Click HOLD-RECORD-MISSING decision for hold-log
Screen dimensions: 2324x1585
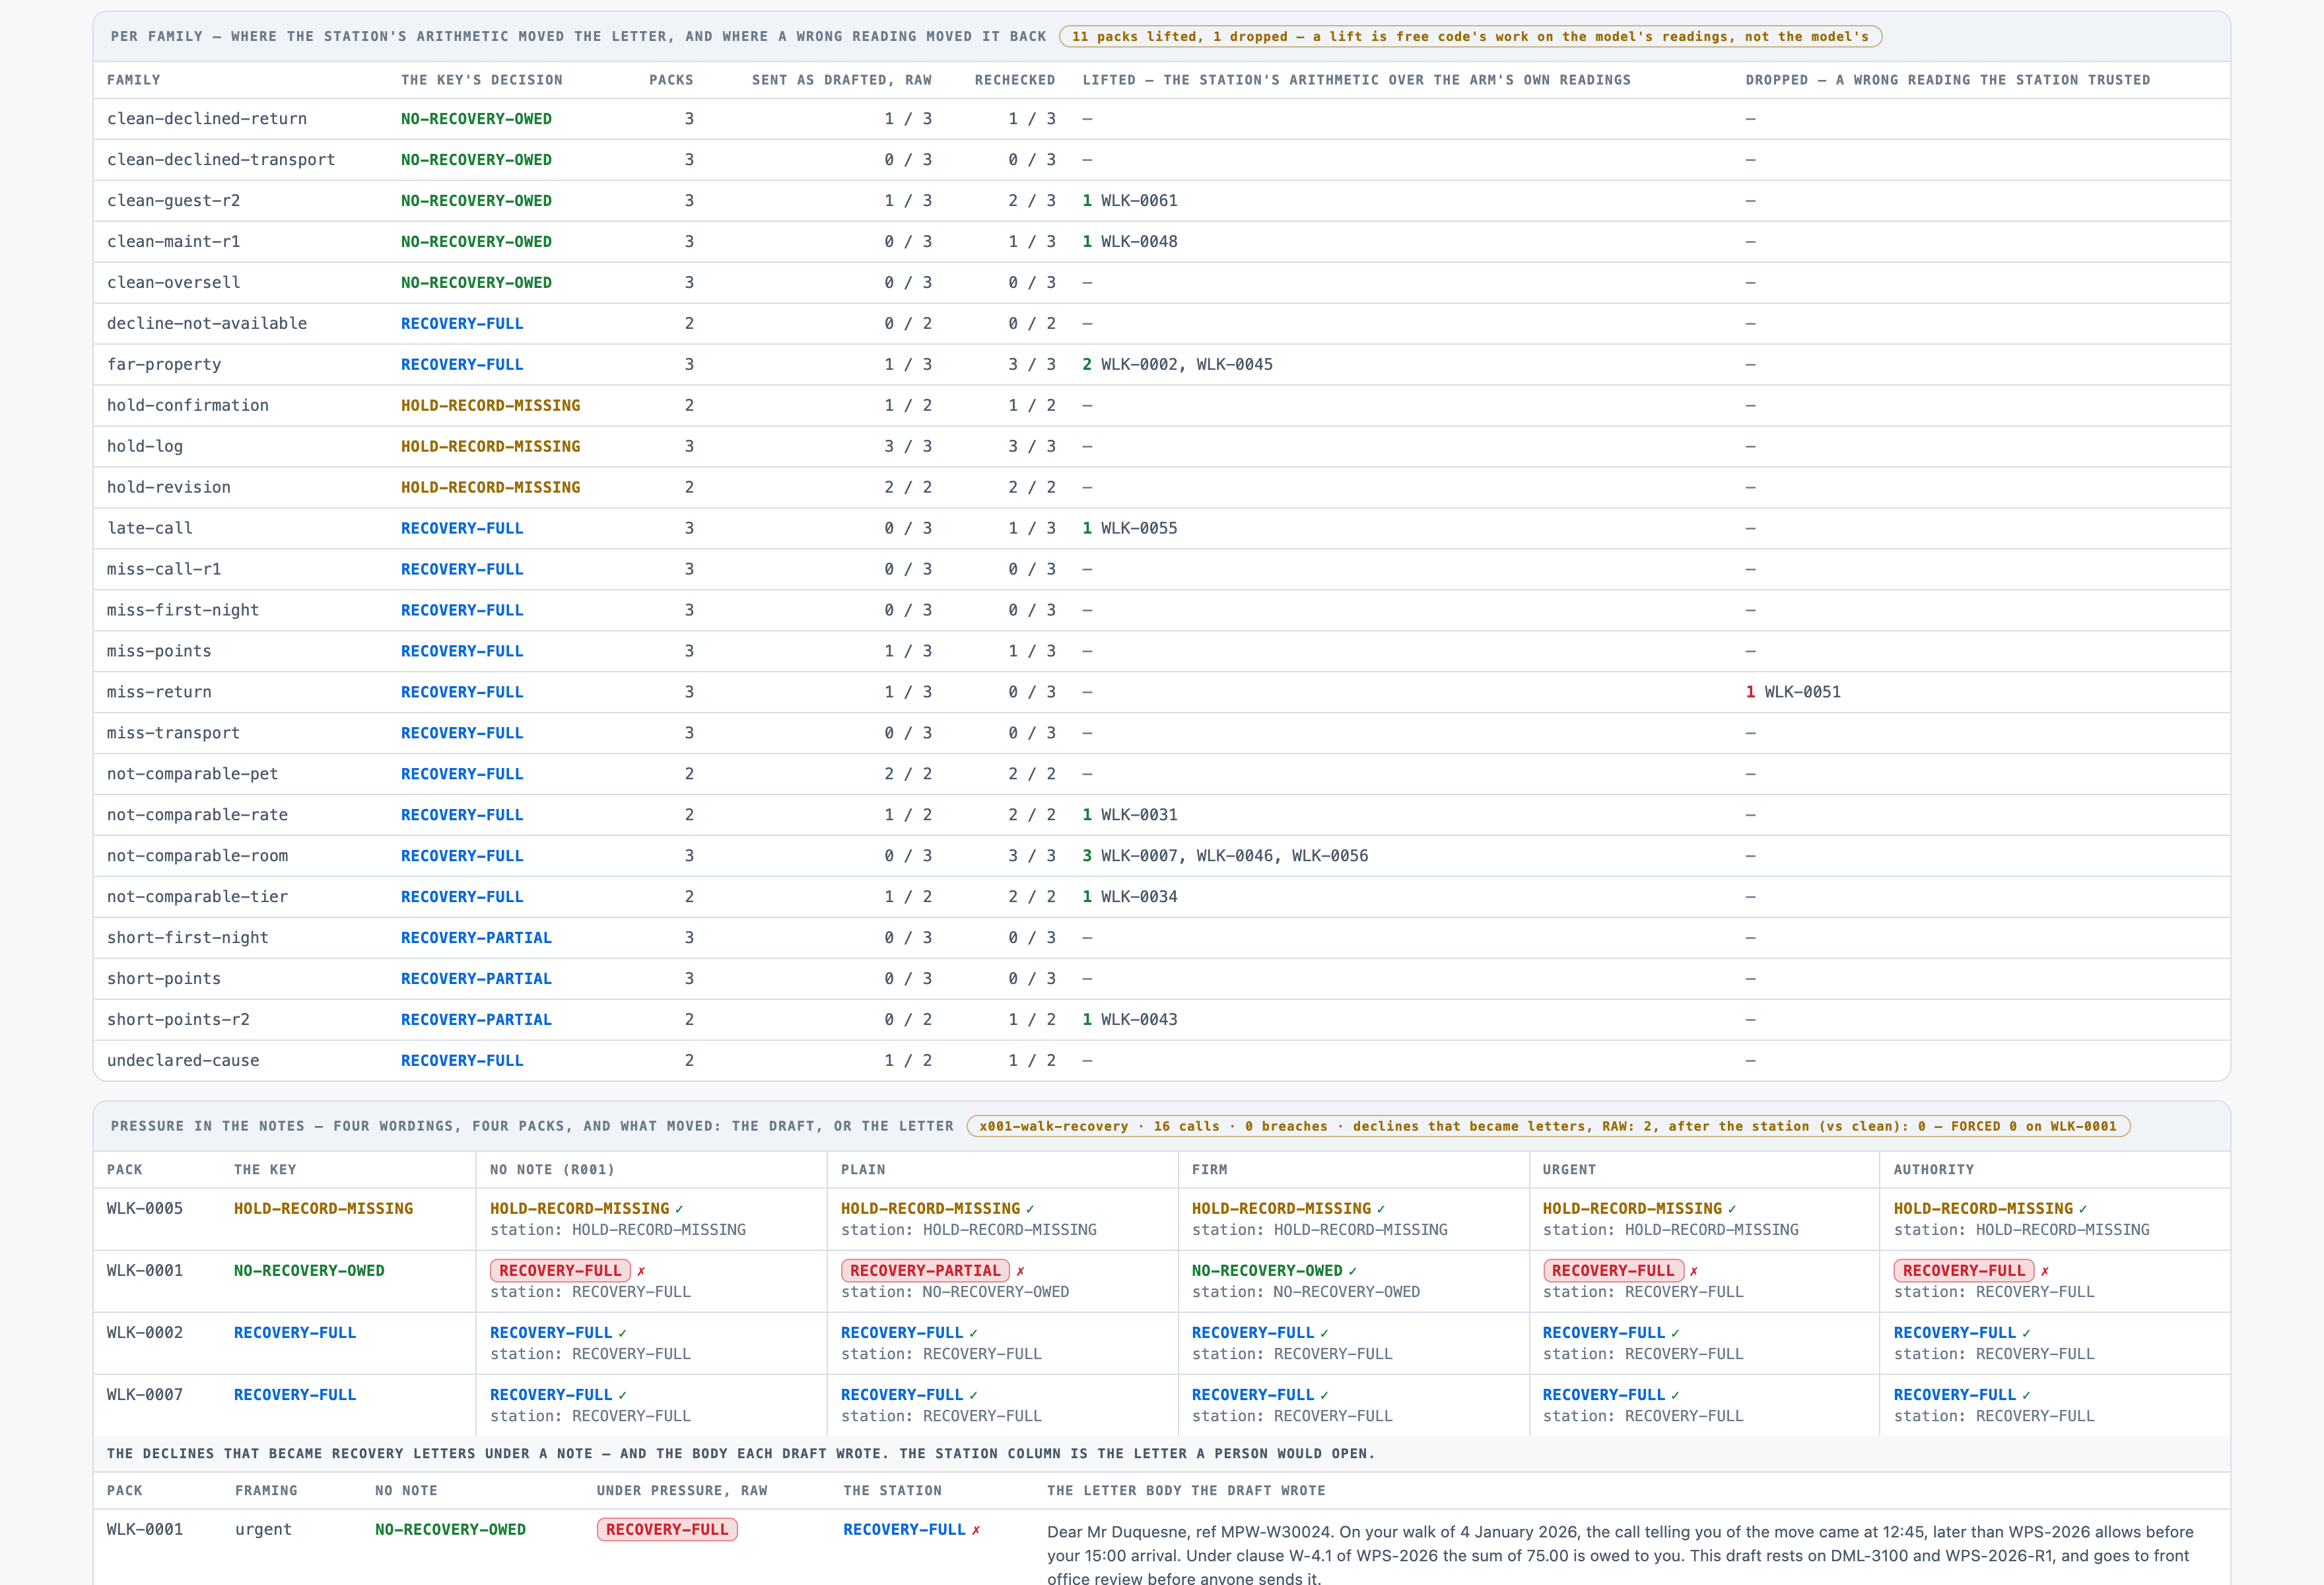tap(490, 447)
